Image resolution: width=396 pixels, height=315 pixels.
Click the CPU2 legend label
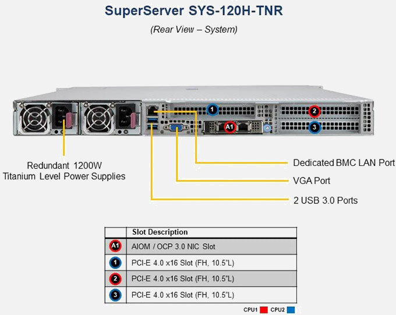pyautogui.click(x=278, y=309)
